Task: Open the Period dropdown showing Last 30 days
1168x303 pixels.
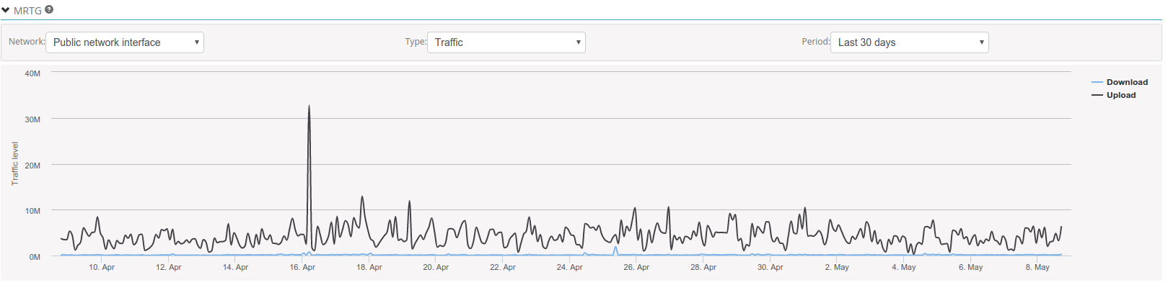Action: point(910,42)
